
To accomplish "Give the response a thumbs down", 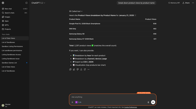I will point(78,69).
